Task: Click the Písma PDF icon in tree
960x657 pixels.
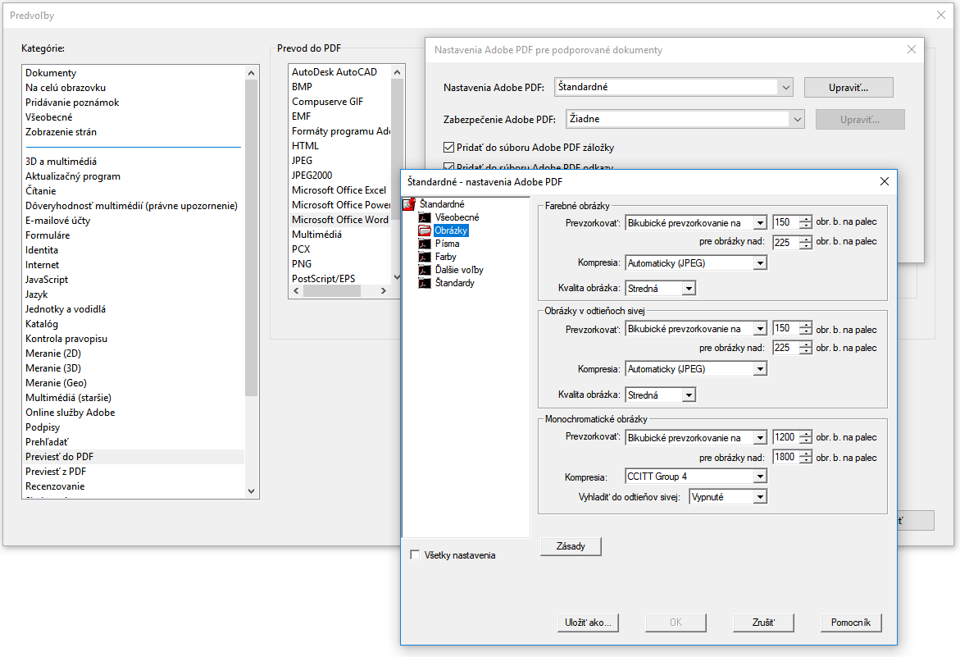Action: (x=424, y=244)
